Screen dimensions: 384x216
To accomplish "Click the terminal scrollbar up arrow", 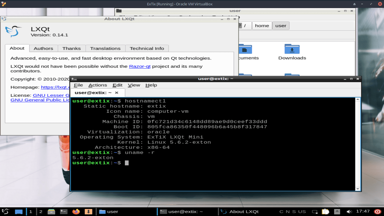I will tap(358, 99).
